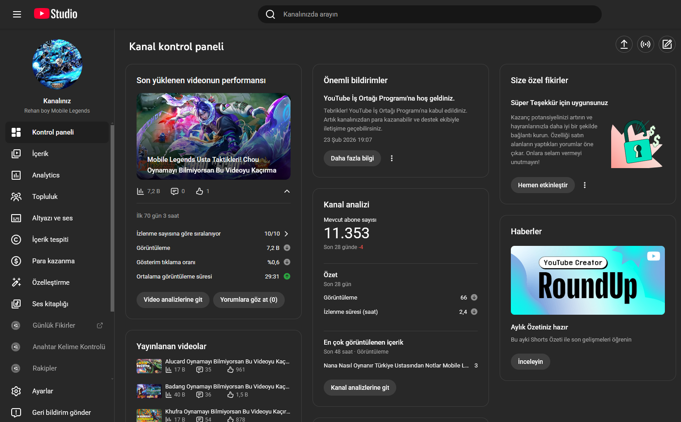681x422 pixels.
Task: Open the latest video thumbnail
Action: (214, 136)
